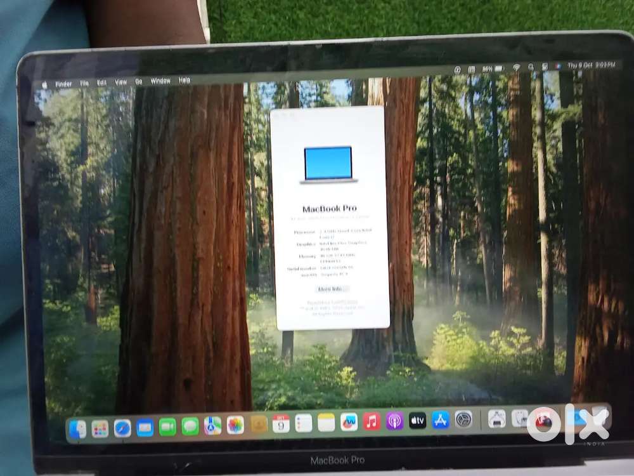Open the Window menu
Image resolution: width=634 pixels, height=476 pixels.
[160, 81]
